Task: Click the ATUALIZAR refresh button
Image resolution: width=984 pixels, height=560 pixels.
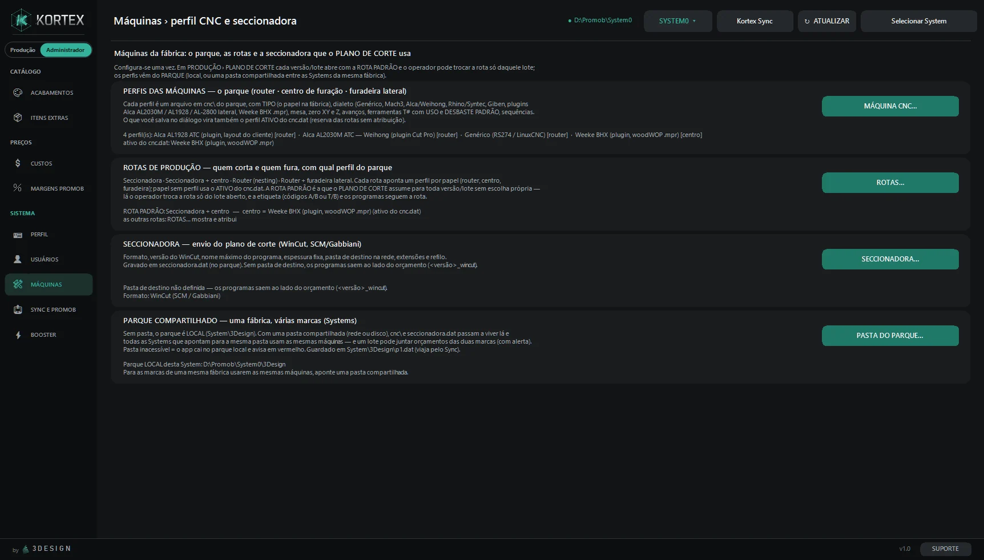Action: click(826, 21)
